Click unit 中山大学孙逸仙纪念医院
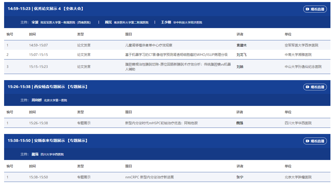The image size is (333, 185). pos(303,67)
